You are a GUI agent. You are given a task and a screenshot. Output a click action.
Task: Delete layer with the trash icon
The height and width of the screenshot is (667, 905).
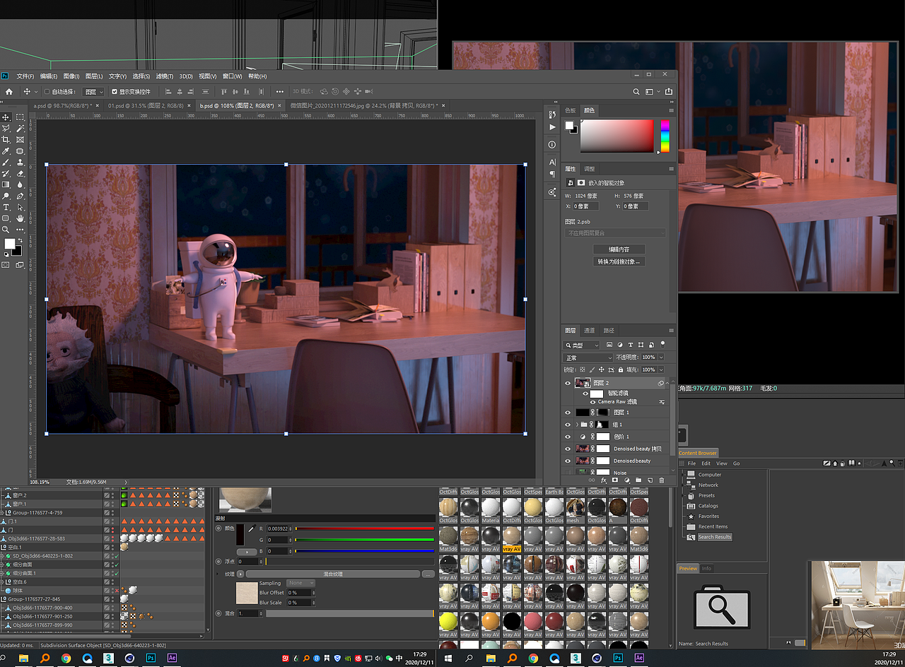coord(662,480)
